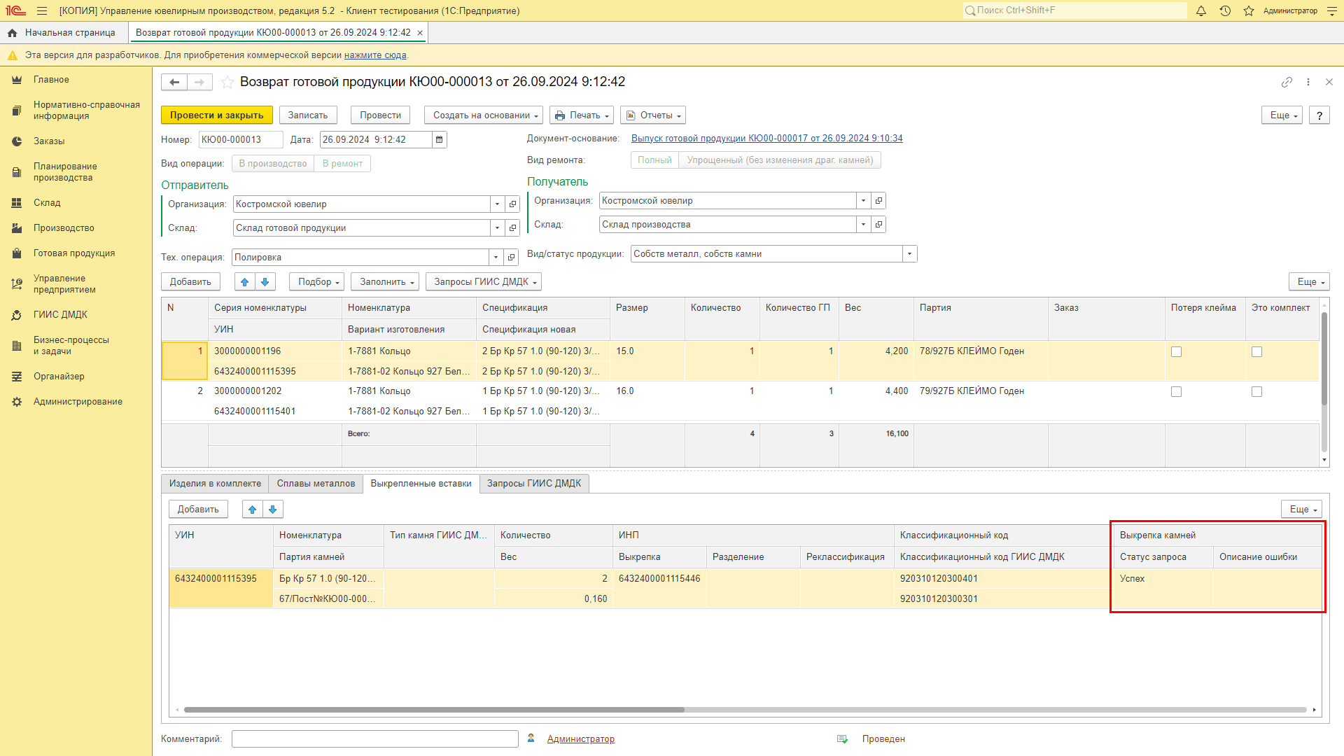Switch to Запросы ГИИС ДМДК bottom tab
This screenshot has height=756, width=1344.
534,484
